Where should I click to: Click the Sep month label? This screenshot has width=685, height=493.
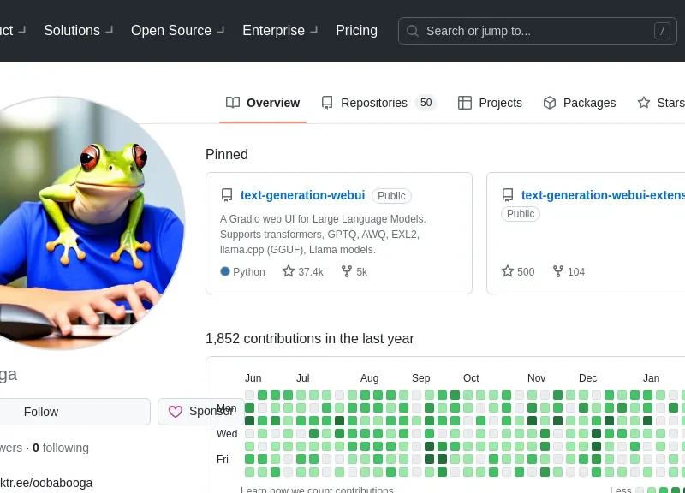(x=420, y=377)
